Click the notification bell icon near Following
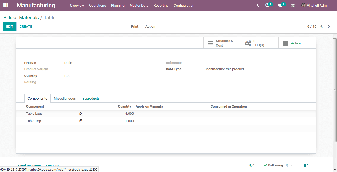 (287, 165)
